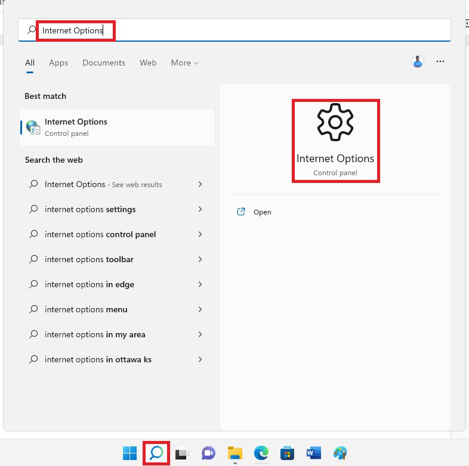This screenshot has height=466, width=469.
Task: Expand the More filter dropdown
Action: tap(185, 63)
